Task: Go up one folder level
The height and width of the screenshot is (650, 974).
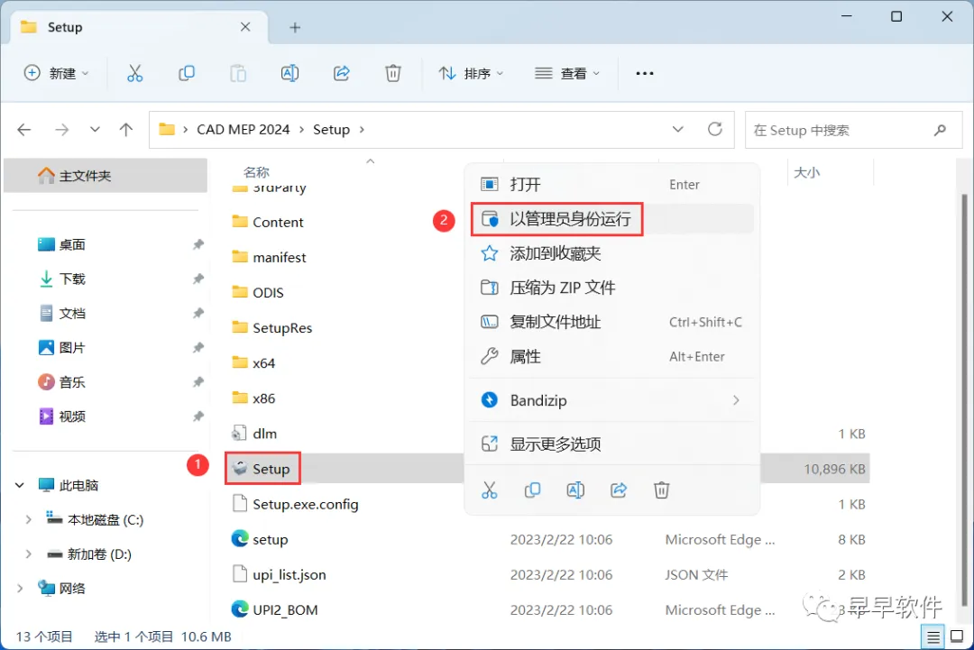Action: [126, 130]
